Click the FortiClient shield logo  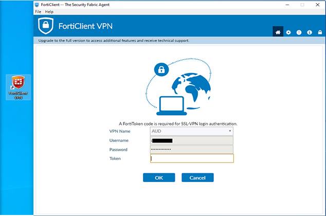coord(46,25)
